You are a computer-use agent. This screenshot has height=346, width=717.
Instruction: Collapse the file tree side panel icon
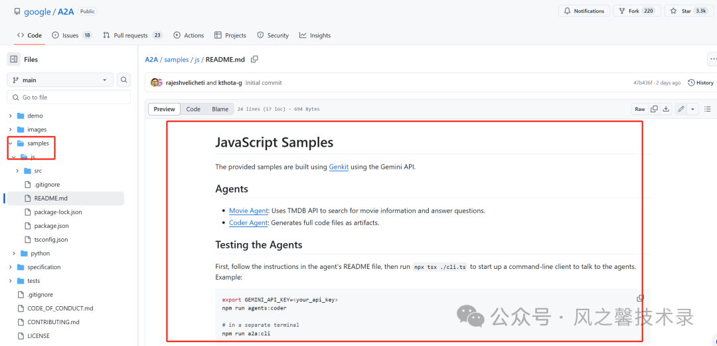(x=14, y=59)
